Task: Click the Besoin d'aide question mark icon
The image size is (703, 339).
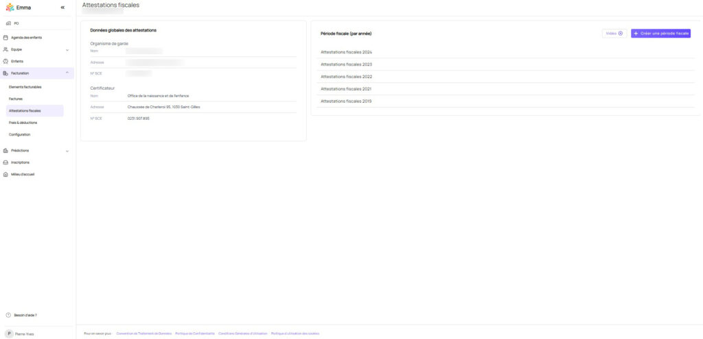Action: click(8, 315)
